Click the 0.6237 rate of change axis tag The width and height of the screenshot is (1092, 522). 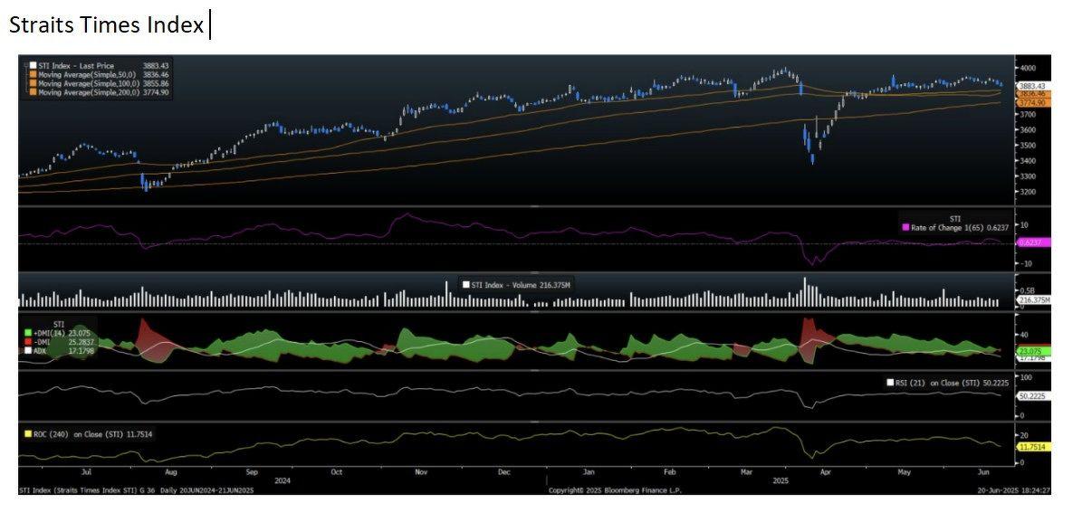1032,242
